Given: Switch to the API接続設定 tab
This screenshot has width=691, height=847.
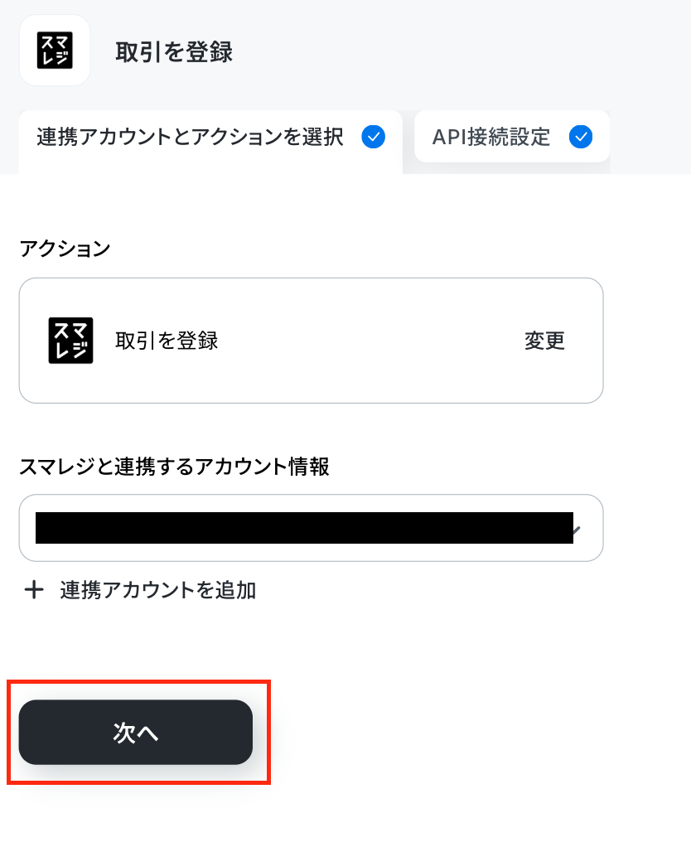Looking at the screenshot, I should point(512,137).
